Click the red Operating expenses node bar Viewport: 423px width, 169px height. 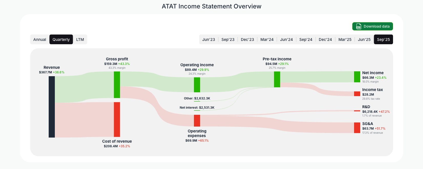click(x=197, y=120)
